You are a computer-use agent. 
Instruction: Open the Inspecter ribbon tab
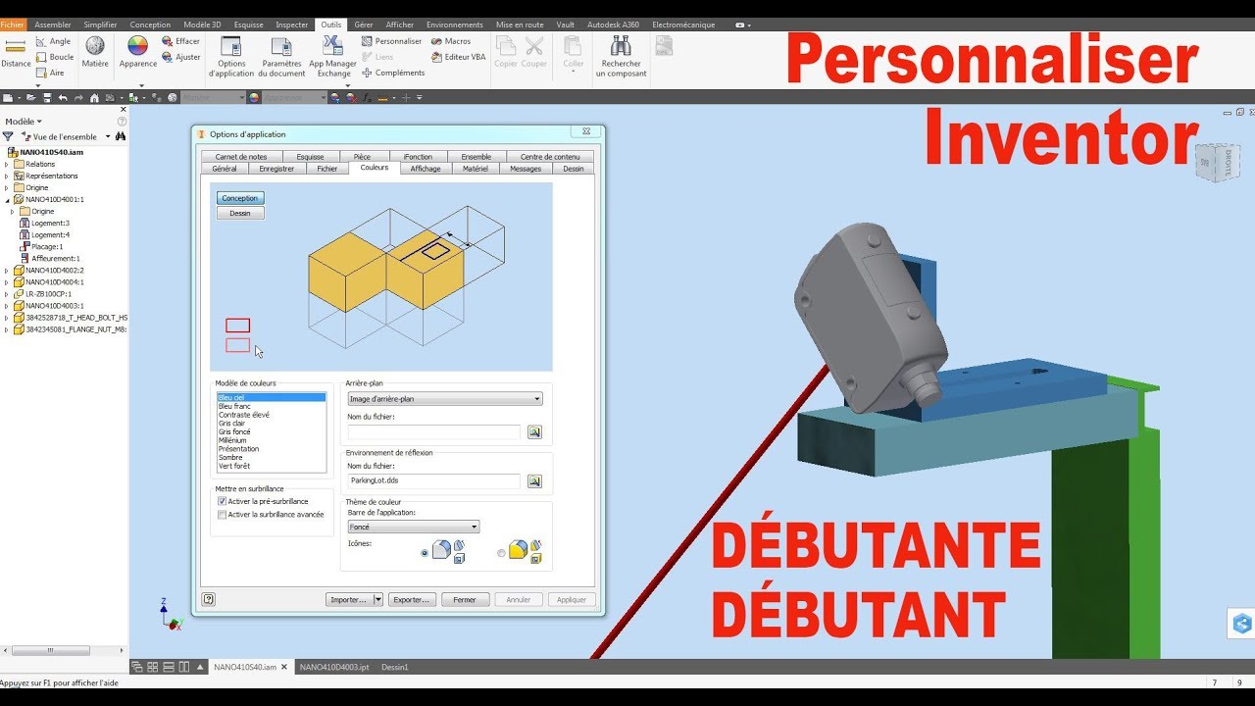(x=292, y=25)
